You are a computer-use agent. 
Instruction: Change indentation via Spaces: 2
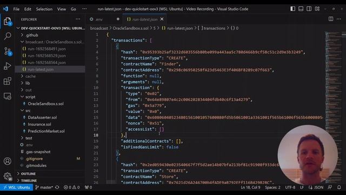(x=272, y=187)
